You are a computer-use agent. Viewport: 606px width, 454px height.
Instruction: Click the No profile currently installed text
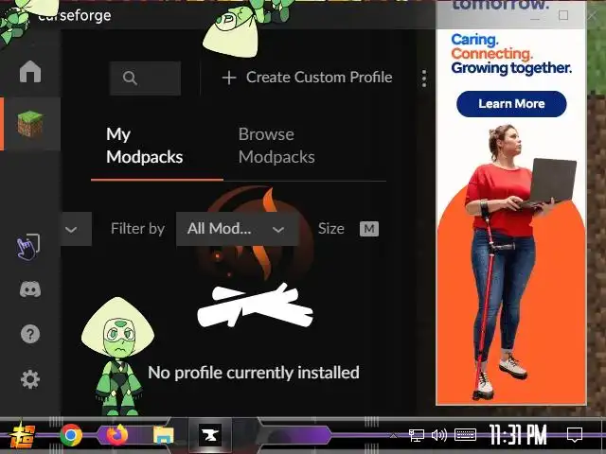tap(254, 373)
